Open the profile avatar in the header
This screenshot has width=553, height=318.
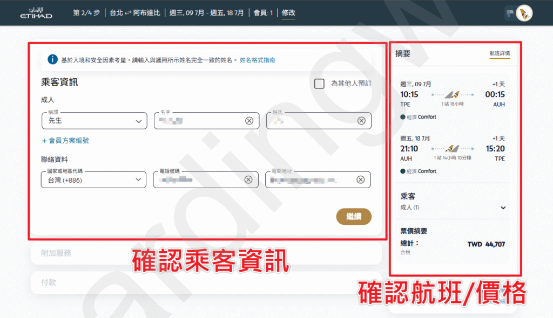click(x=524, y=13)
